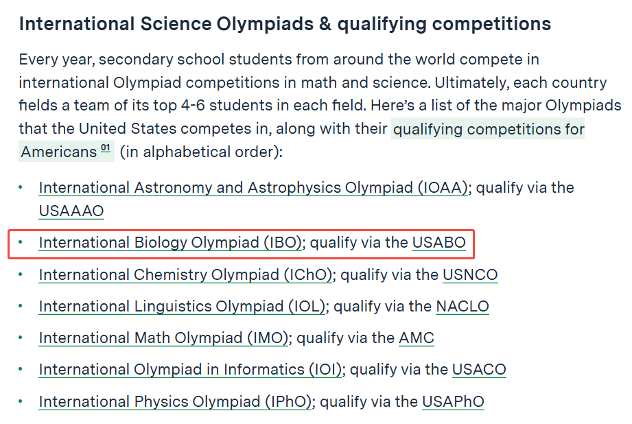
Task: Open International Chemistry Olympiad (IChO) link
Action: [185, 275]
